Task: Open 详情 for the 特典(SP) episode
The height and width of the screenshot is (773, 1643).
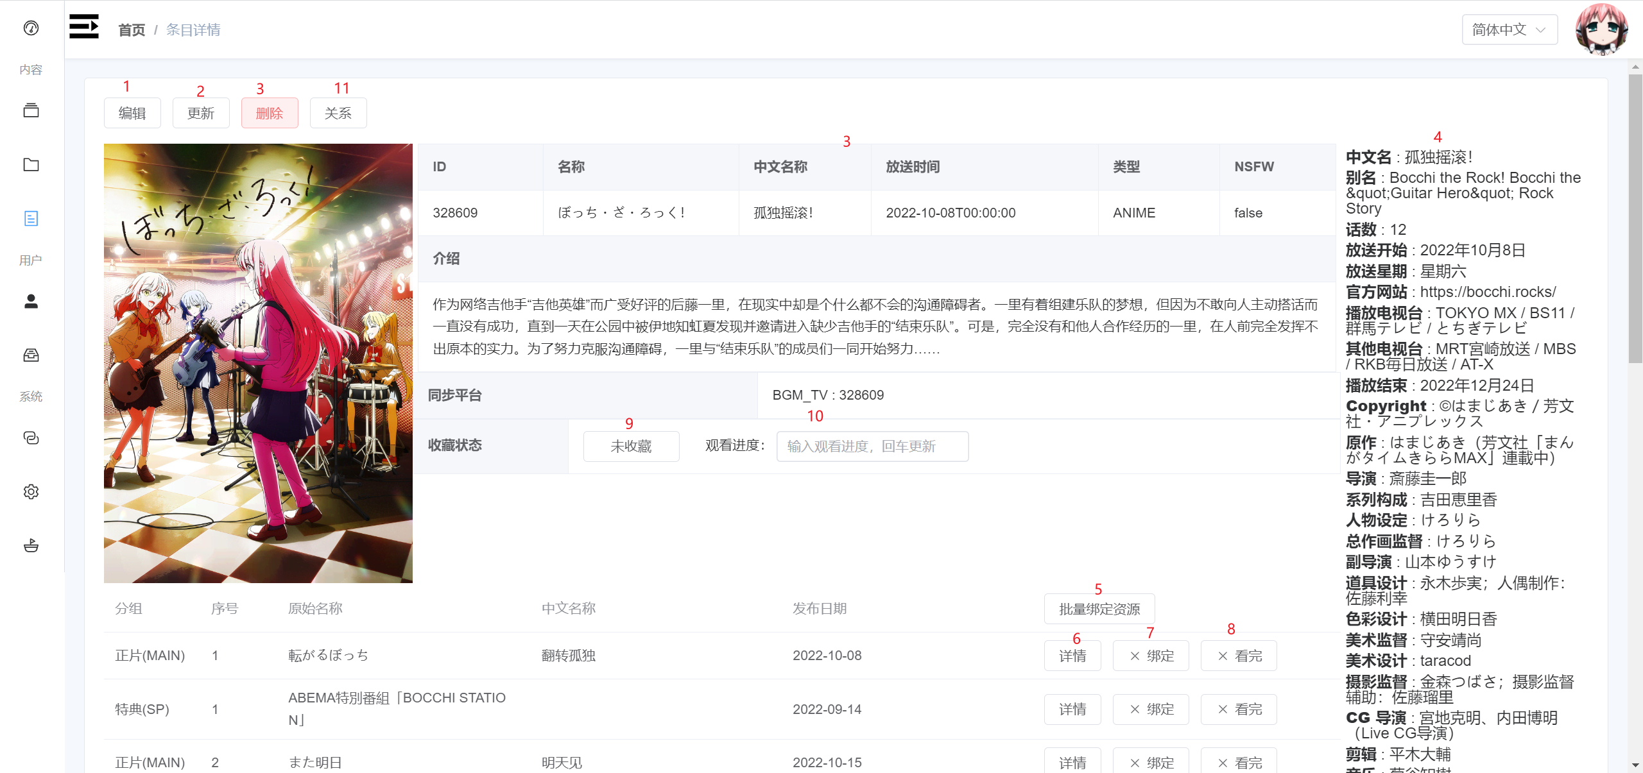Action: point(1072,709)
